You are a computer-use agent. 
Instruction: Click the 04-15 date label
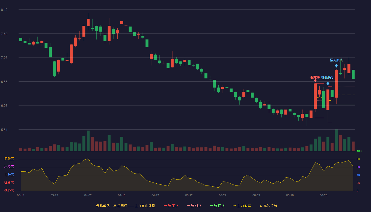tap(122, 195)
